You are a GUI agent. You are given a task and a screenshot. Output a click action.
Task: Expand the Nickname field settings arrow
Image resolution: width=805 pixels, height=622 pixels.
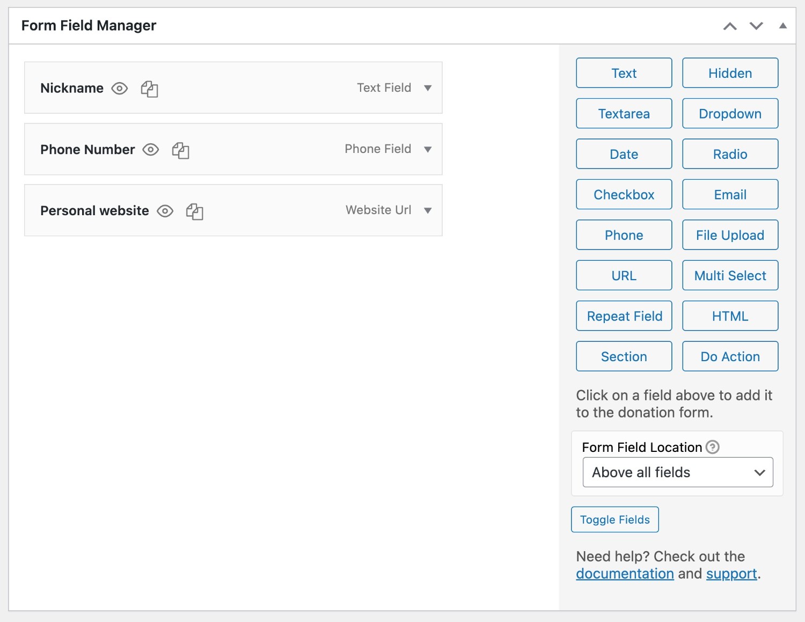coord(428,88)
